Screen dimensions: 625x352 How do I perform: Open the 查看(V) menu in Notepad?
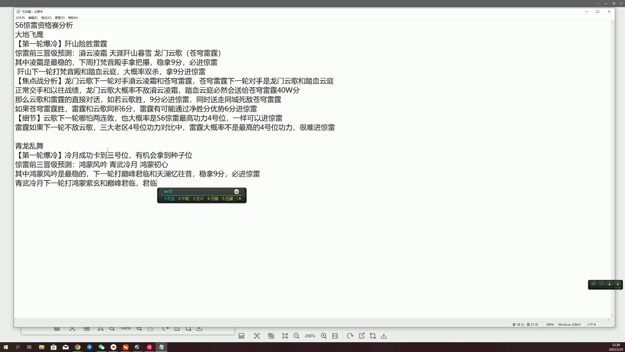[x=60, y=18]
